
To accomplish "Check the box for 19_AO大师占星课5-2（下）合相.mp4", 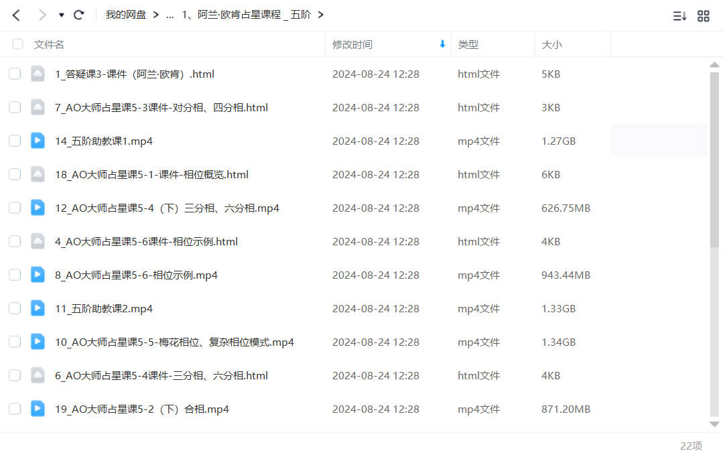I will (15, 409).
